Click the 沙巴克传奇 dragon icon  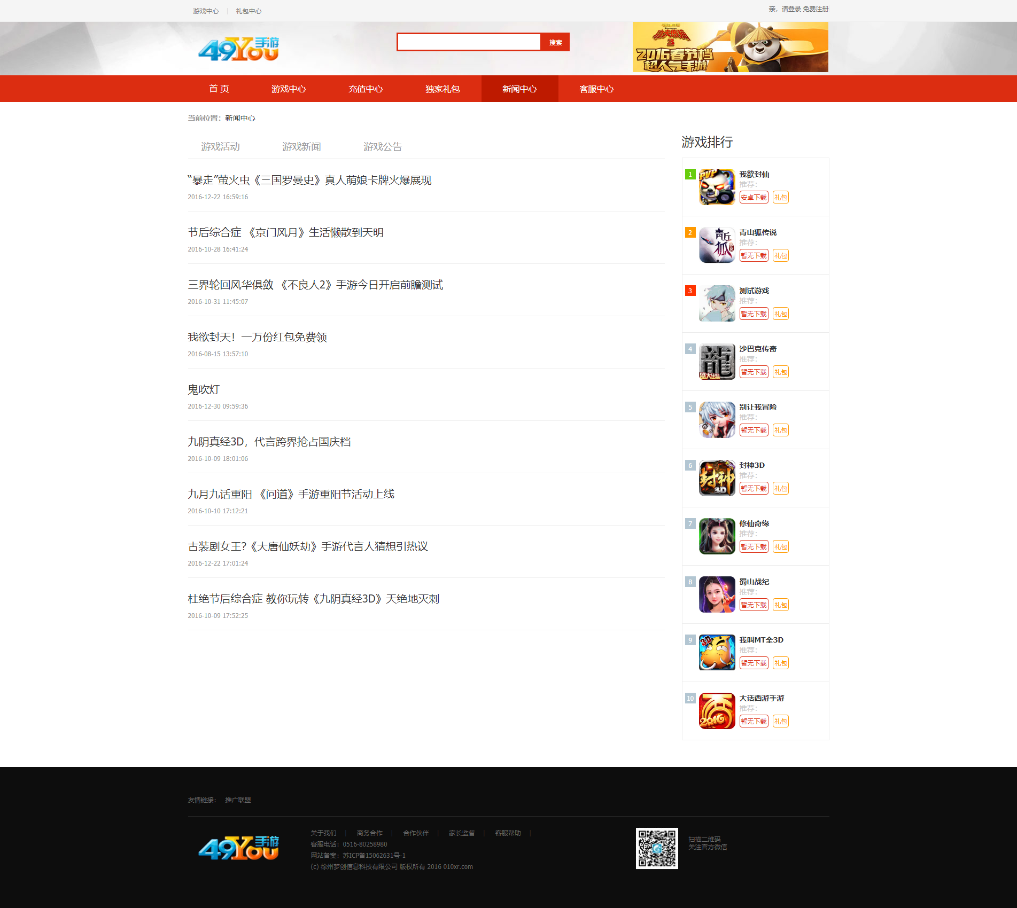[x=717, y=362]
